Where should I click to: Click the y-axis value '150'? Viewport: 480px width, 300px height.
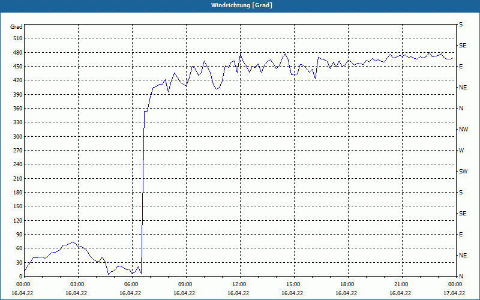click(x=18, y=206)
